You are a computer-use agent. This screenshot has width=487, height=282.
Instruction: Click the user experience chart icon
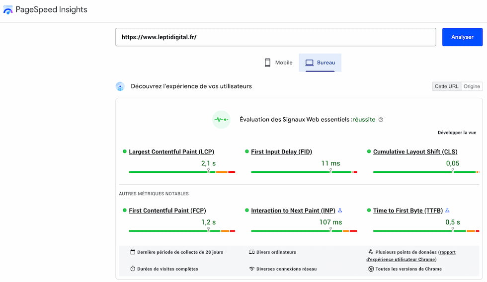click(x=120, y=86)
